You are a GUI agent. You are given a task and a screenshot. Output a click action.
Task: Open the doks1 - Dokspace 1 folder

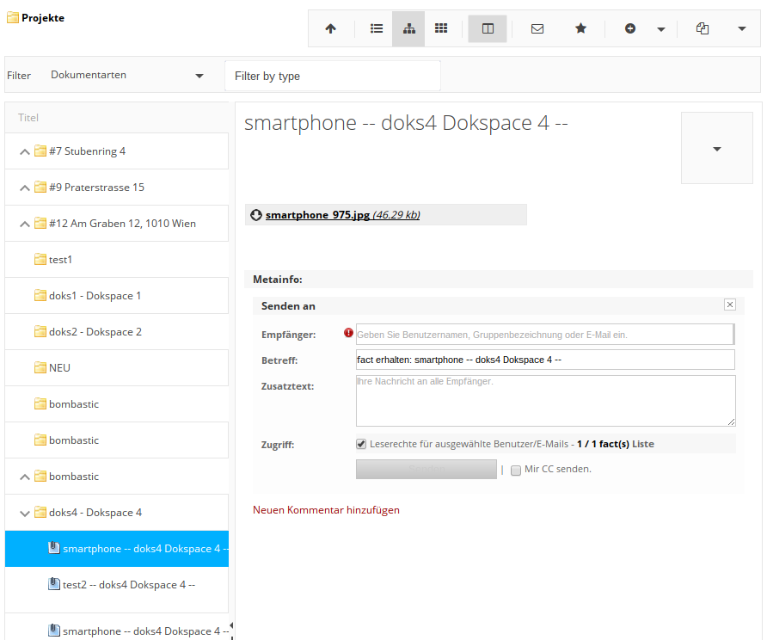tap(95, 296)
